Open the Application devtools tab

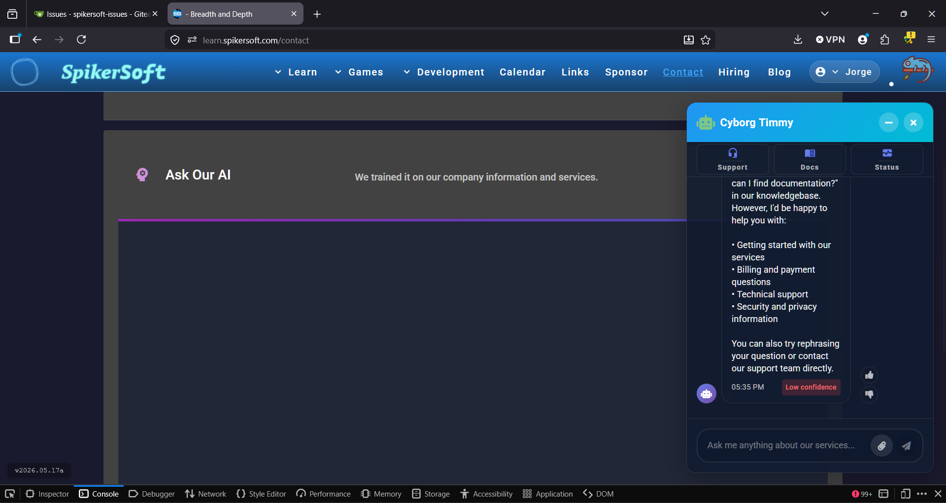(x=548, y=494)
